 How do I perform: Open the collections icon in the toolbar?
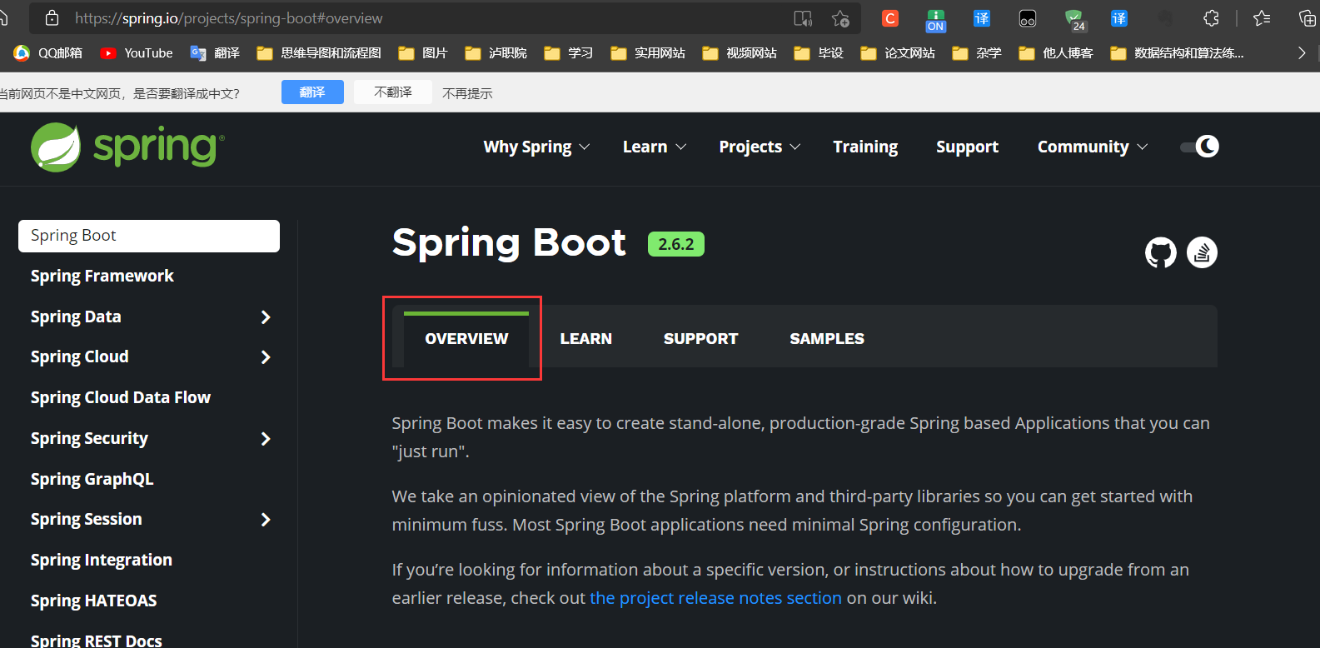point(1308,18)
